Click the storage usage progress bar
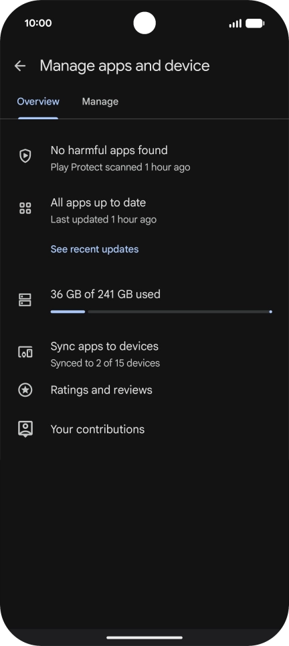289x646 pixels. point(161,312)
